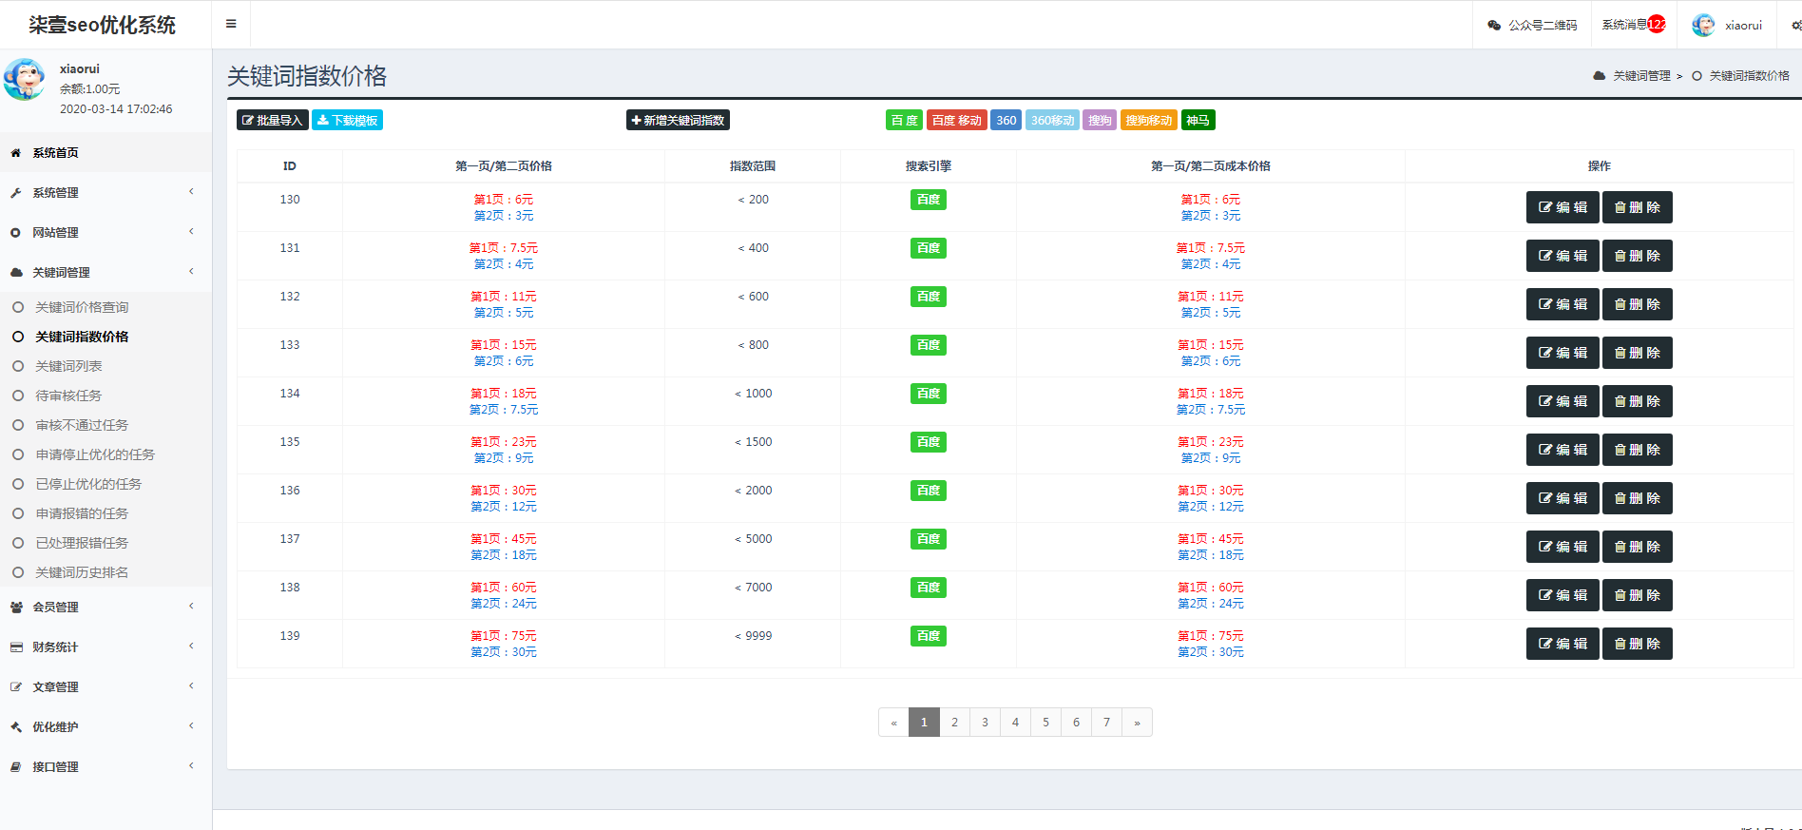The width and height of the screenshot is (1802, 830).
Task: Click the xiaorui avatar in top bar
Action: click(1703, 26)
